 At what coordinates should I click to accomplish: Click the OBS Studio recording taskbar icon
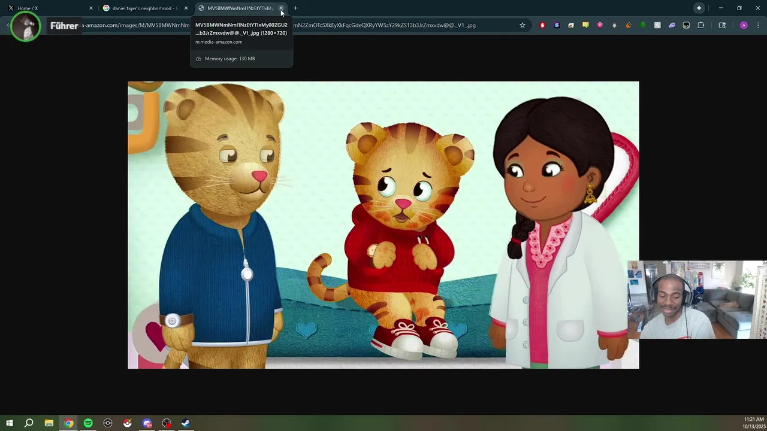tap(167, 423)
